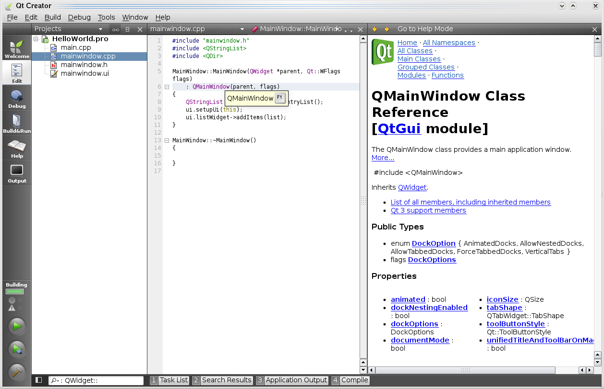The image size is (604, 389).
Task: Select mainwindow.cpp in project tree
Action: pos(89,56)
